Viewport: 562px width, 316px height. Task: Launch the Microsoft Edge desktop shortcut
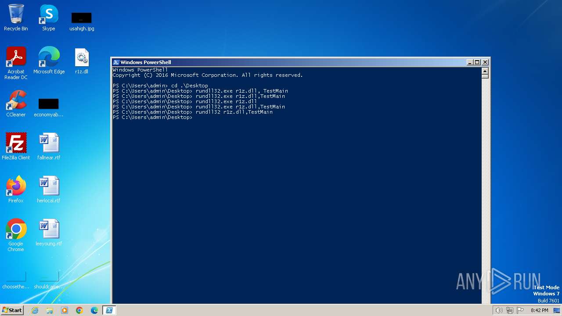coord(49,61)
